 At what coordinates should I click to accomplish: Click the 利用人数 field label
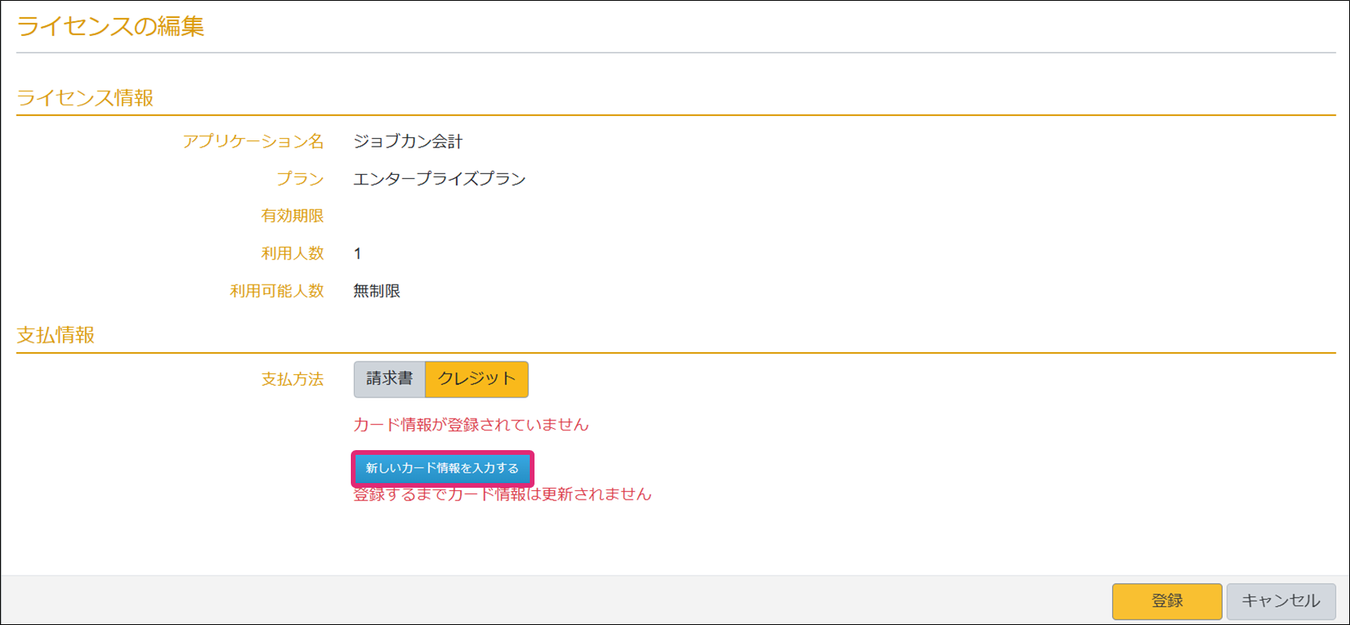point(292,253)
